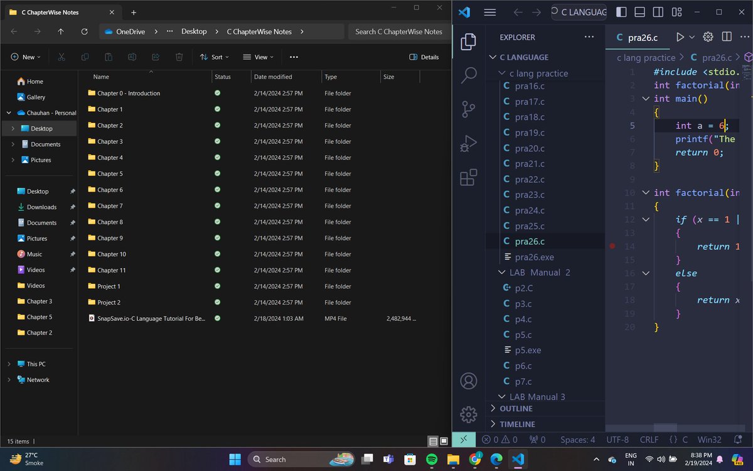Open Source Control view in VS Code
This screenshot has height=471, width=753.
(468, 109)
